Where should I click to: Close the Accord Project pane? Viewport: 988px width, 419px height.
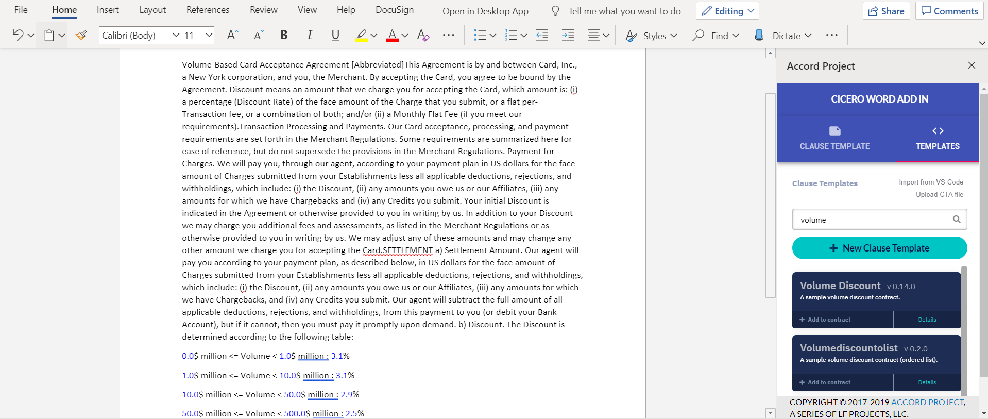coord(972,65)
